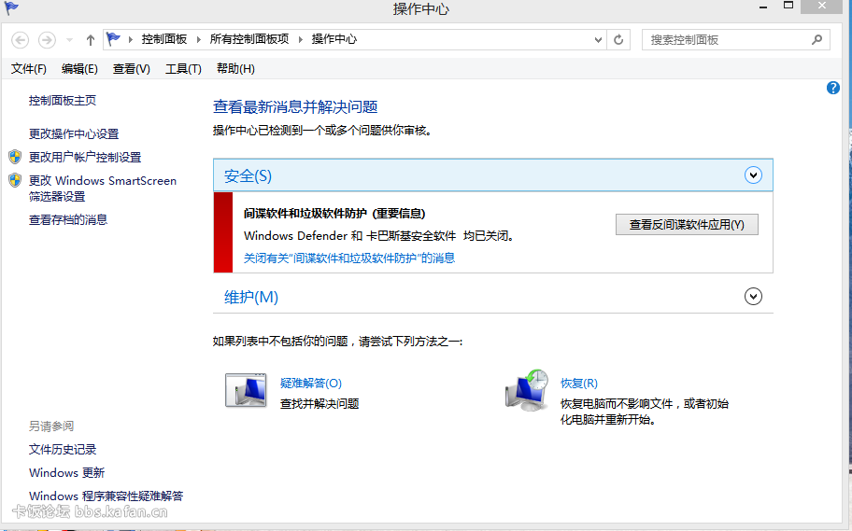Click 控制面板 breadcrumb segment
Viewport: 852px width, 531px height.
[x=164, y=39]
